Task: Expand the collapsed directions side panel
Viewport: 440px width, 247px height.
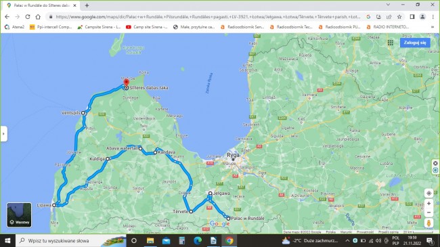Action: coord(3,134)
